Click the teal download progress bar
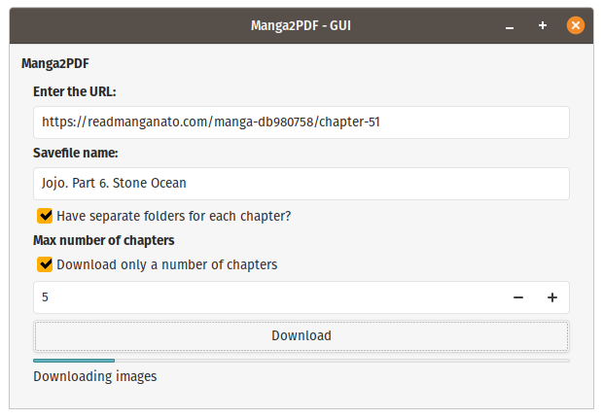This screenshot has width=603, height=418. click(301, 361)
